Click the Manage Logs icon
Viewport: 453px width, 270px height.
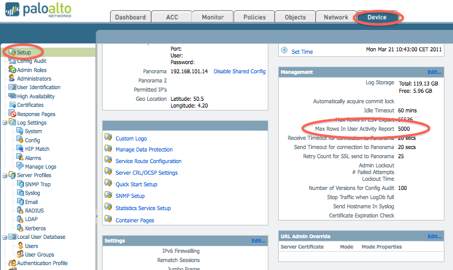[20, 166]
